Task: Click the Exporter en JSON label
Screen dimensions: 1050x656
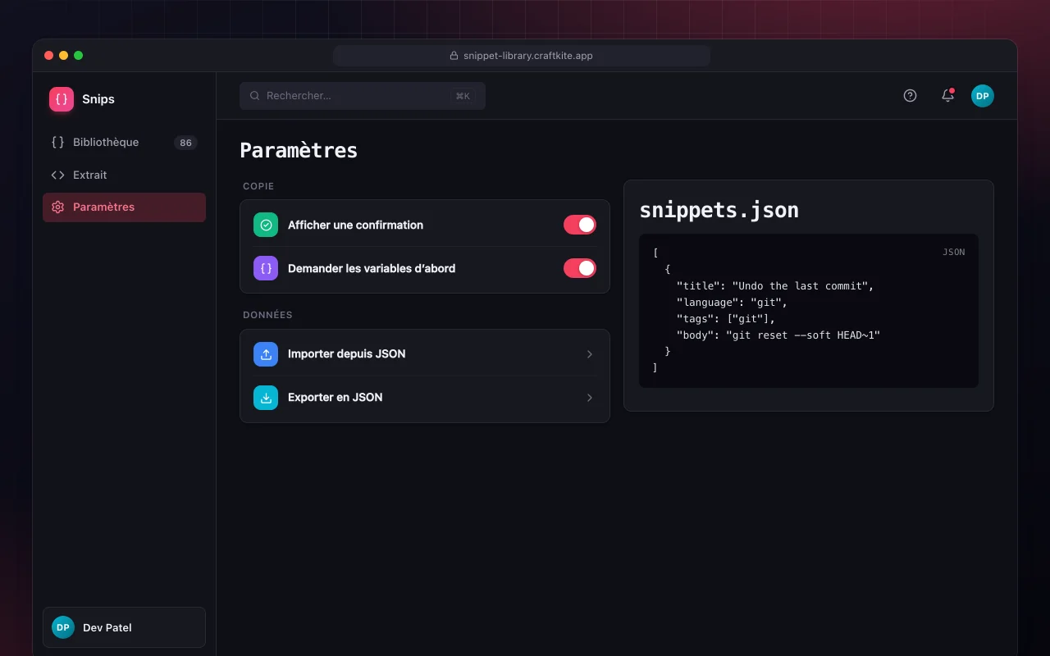Action: click(x=335, y=398)
